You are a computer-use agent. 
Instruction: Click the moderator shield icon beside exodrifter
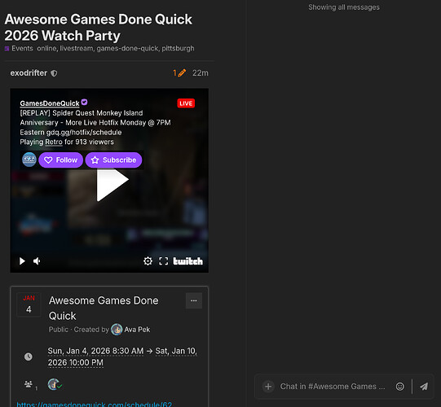tap(54, 73)
